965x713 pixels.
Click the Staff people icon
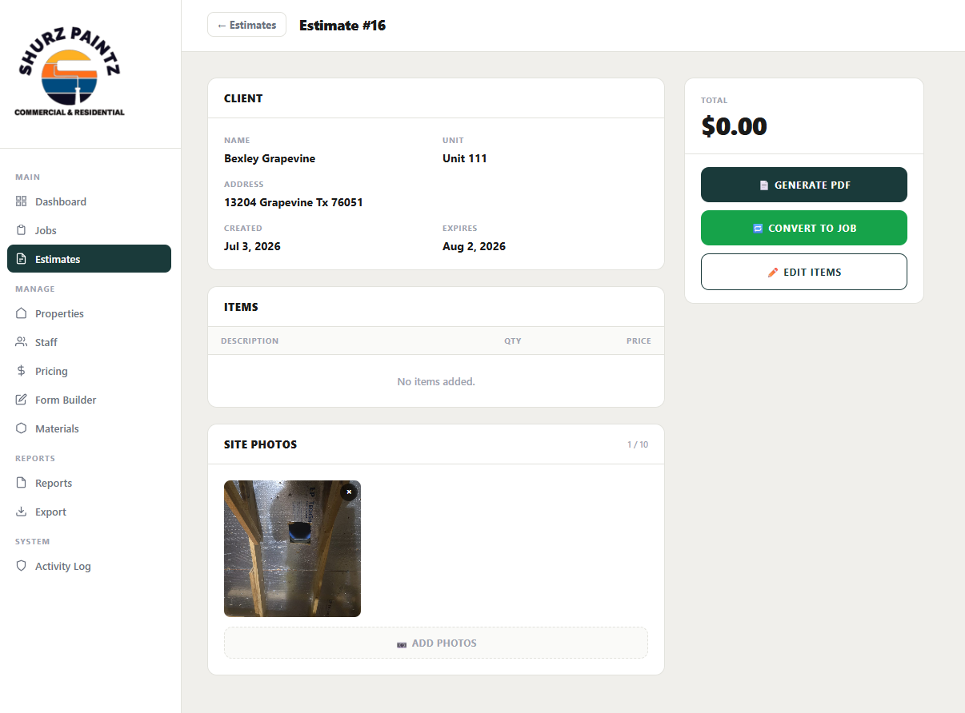point(22,342)
